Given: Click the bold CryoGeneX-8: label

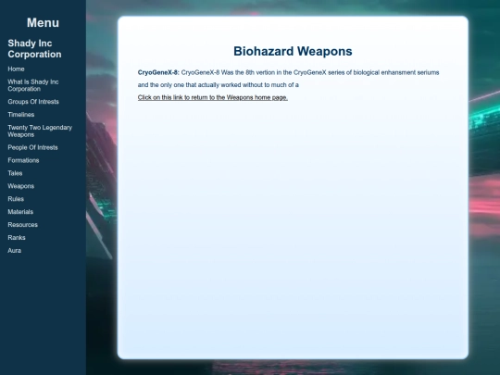Looking at the screenshot, I should tap(158, 72).
